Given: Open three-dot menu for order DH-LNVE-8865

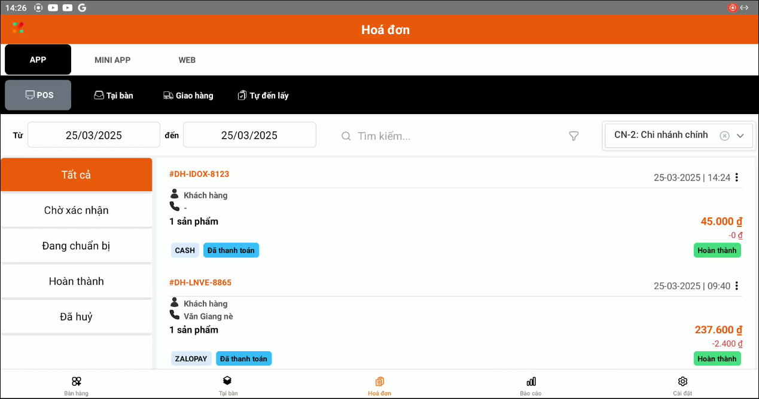Looking at the screenshot, I should [736, 286].
